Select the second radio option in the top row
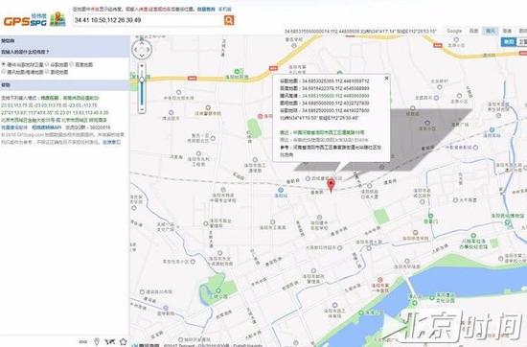This screenshot has height=347, width=527. [47, 64]
